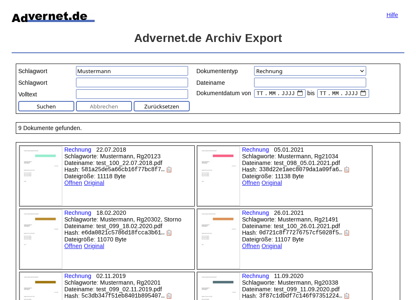
Task: Click file name test_099_02.11.2019.pdf
Action: pyautogui.click(x=129, y=289)
